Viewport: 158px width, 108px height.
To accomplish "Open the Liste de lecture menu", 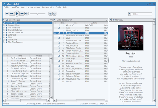I will point(33,7).
